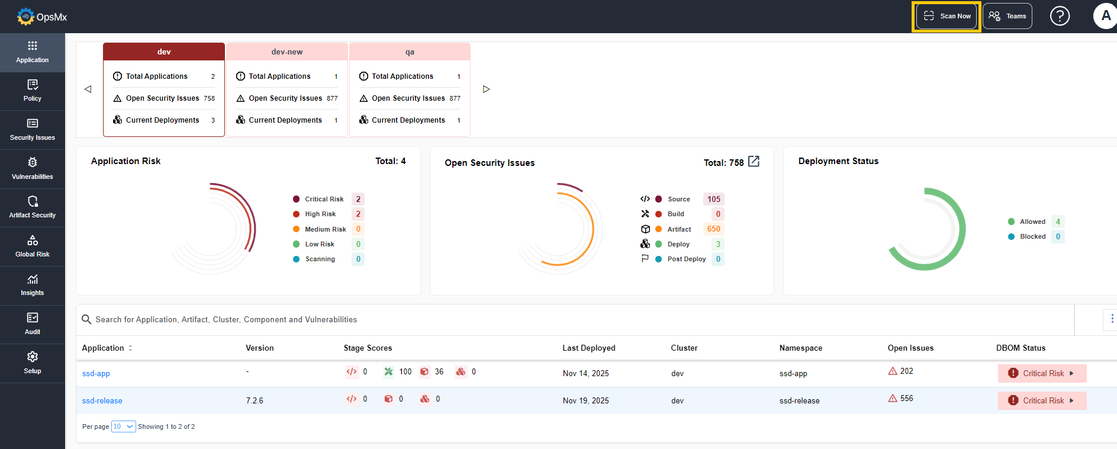
Task: Open Artifact Security in the sidebar
Action: 33,207
